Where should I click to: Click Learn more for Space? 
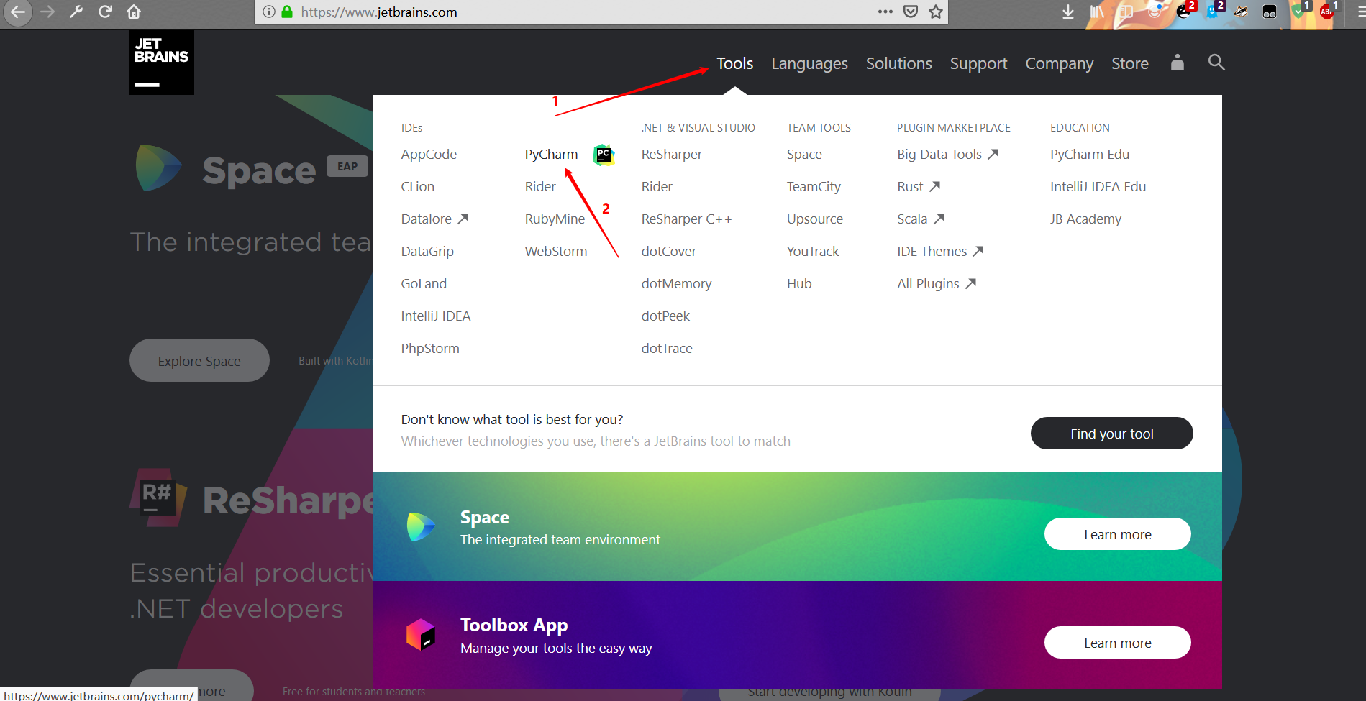point(1117,534)
